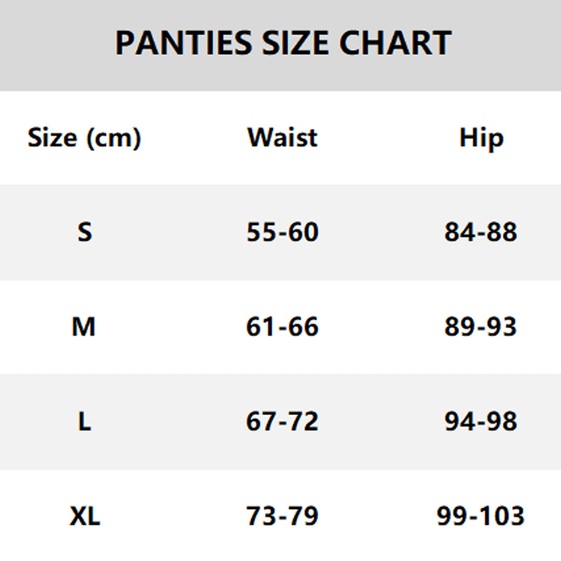Choose the L size label
The width and height of the screenshot is (561, 561).
pos(84,421)
